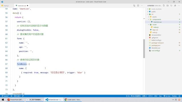Click the formRules property on line 67
The width and height of the screenshot is (182, 102).
click(22, 64)
